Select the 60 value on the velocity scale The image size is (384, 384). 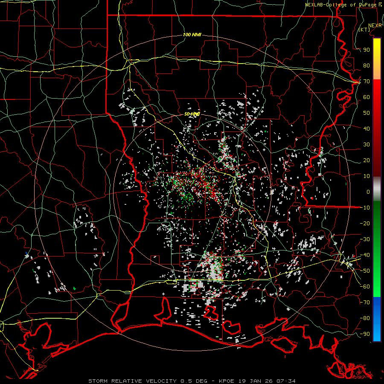click(x=367, y=97)
